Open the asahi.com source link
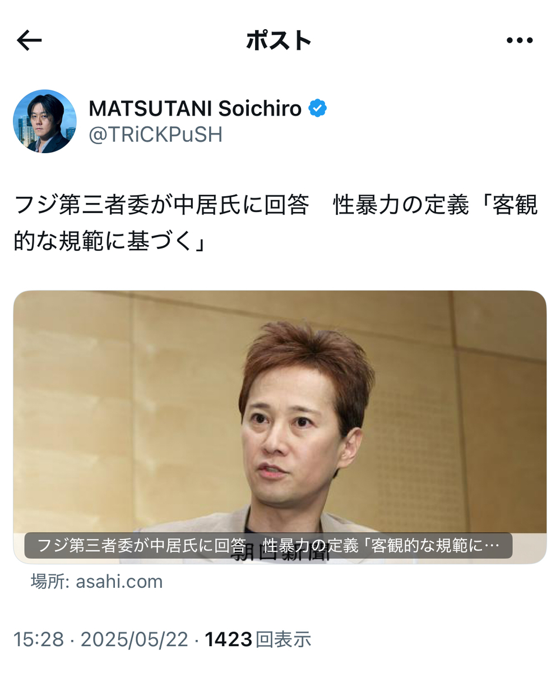 point(119,582)
